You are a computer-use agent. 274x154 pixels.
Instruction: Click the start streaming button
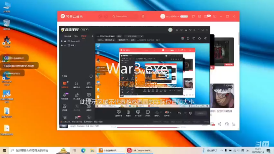tap(201, 113)
